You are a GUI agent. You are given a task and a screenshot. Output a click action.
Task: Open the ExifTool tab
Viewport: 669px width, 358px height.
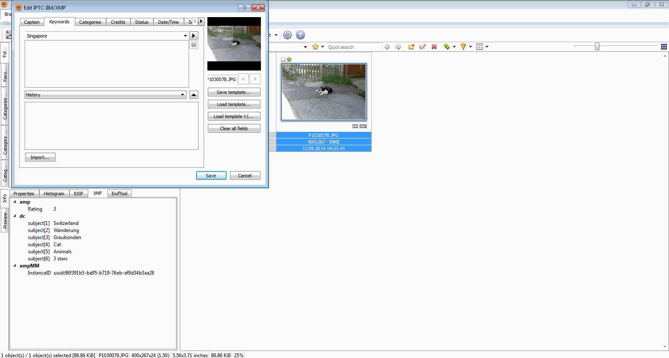119,194
